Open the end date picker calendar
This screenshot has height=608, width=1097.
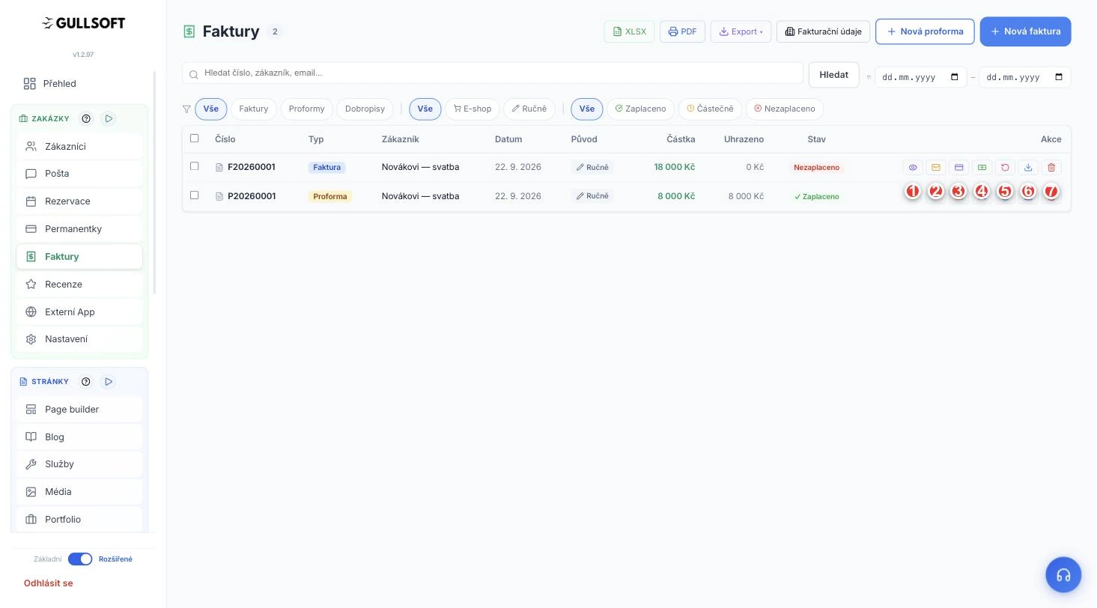coord(1059,77)
